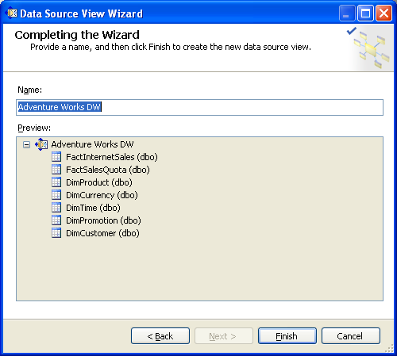Image resolution: width=397 pixels, height=356 pixels.
Task: Click the DimCurrency table icon
Action: pos(56,195)
